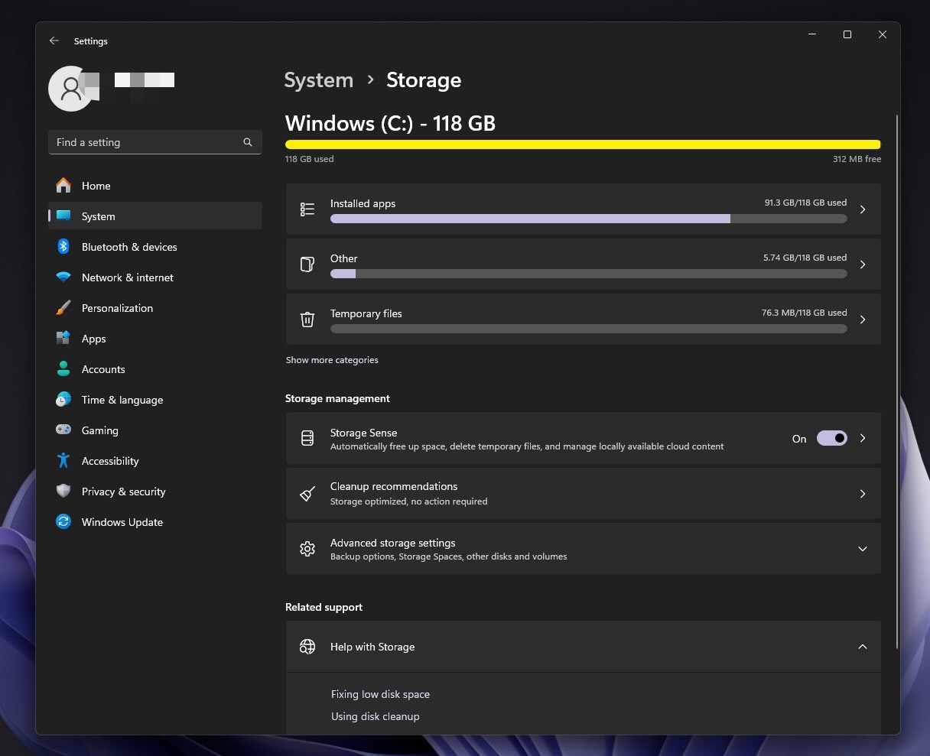The image size is (930, 756).
Task: Click the Cleanup recommendations broom icon
Action: pos(307,494)
